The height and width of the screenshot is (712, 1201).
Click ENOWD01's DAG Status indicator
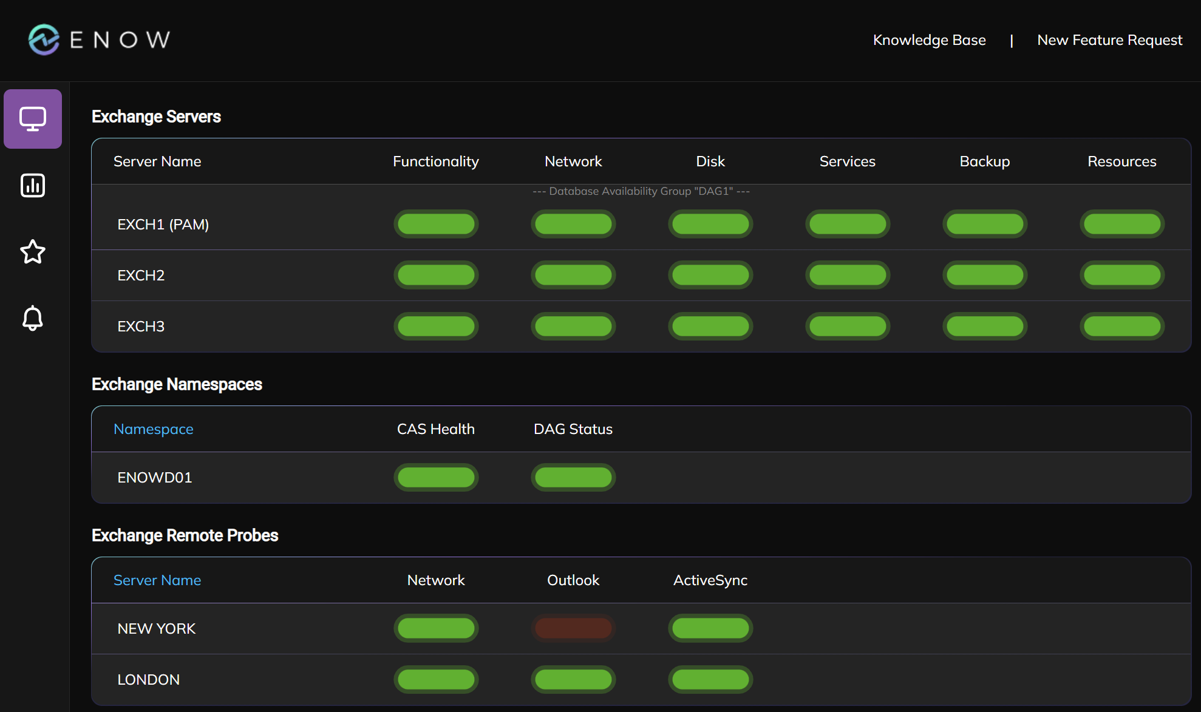(x=573, y=477)
